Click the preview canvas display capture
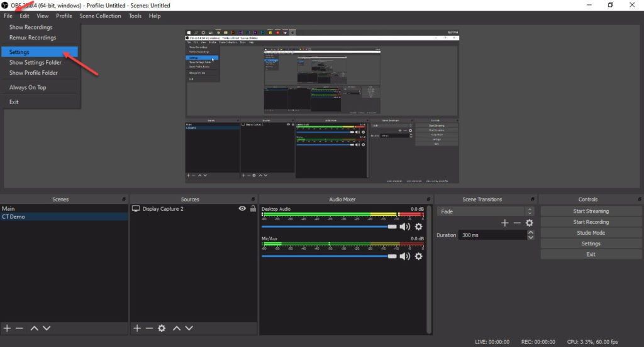 coord(322,106)
